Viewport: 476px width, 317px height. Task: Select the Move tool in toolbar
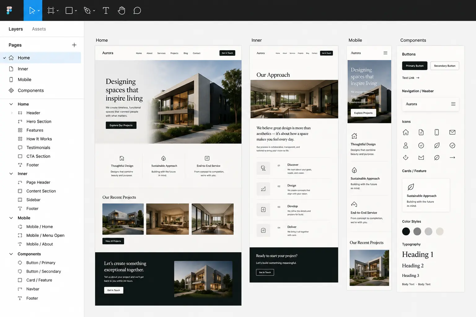click(32, 11)
